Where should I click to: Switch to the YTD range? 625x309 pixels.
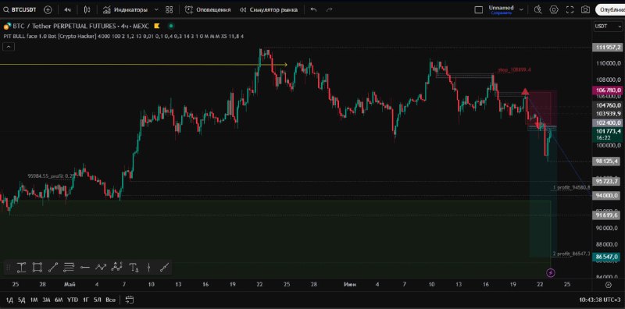pos(73,300)
